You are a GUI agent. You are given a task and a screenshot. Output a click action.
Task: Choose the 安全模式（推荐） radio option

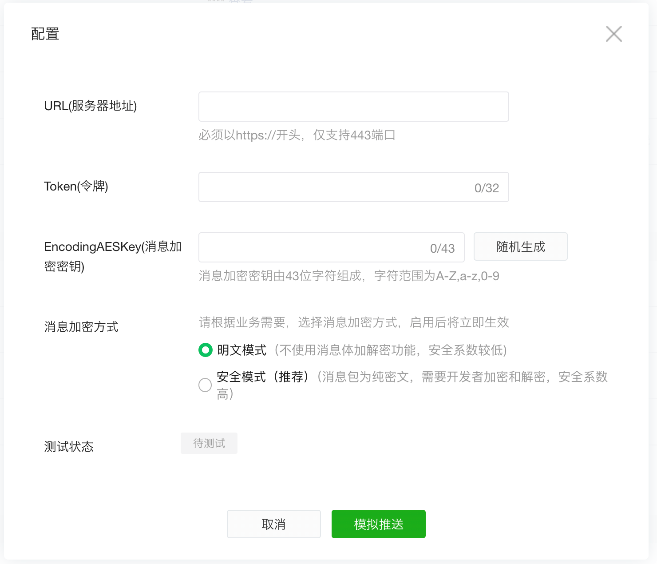click(205, 385)
